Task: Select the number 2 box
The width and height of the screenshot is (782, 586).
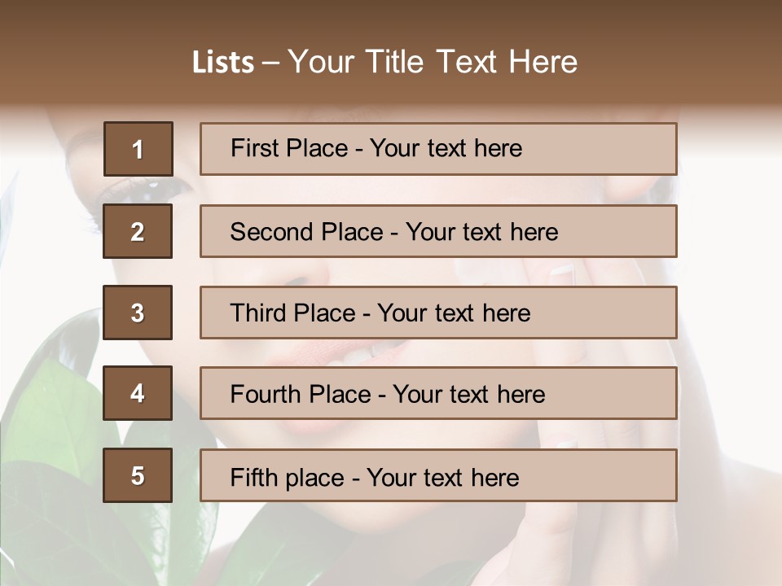Action: (138, 231)
